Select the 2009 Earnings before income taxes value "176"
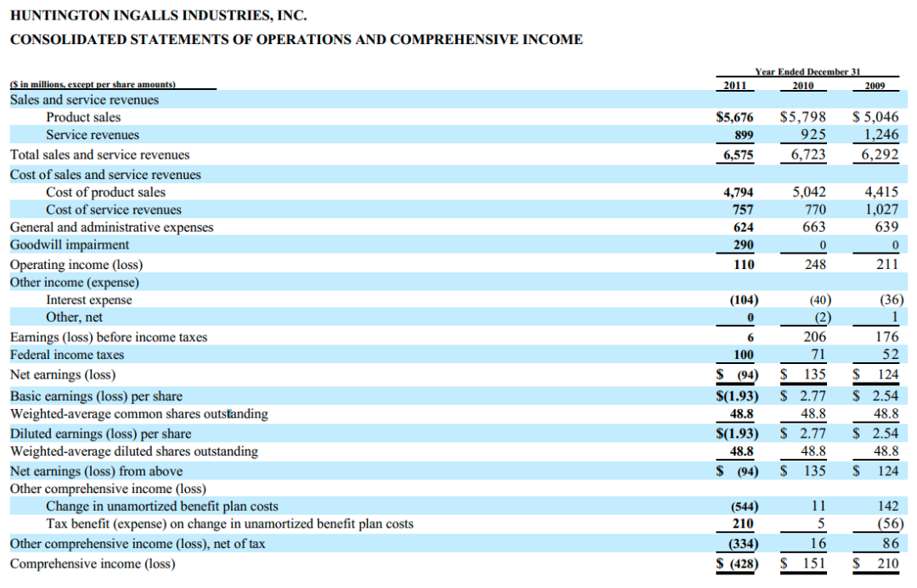 click(886, 337)
